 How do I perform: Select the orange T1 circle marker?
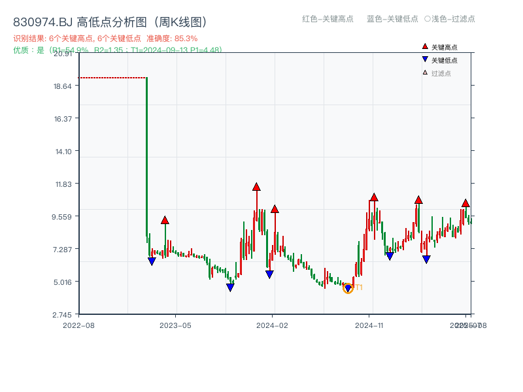349,288
